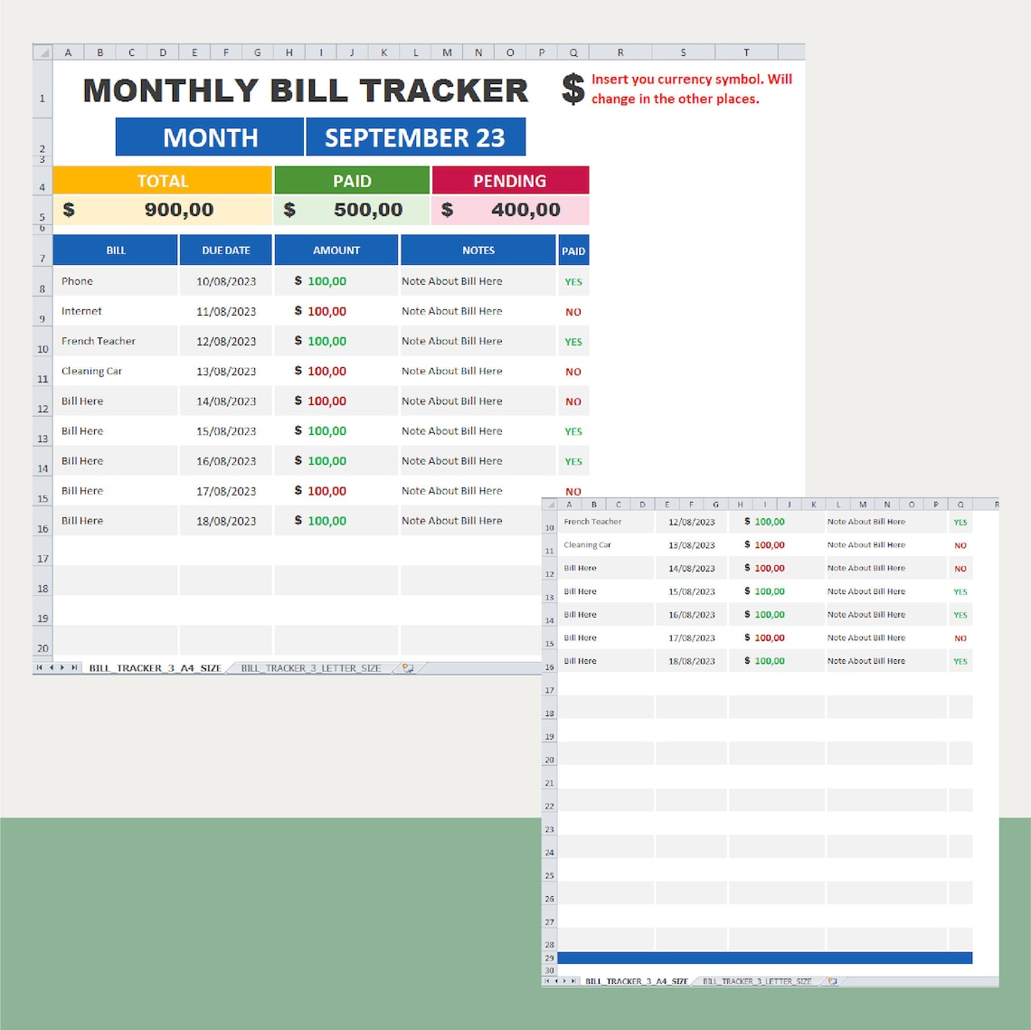Click the Select All corner button
1031x1030 pixels.
pyautogui.click(x=42, y=52)
